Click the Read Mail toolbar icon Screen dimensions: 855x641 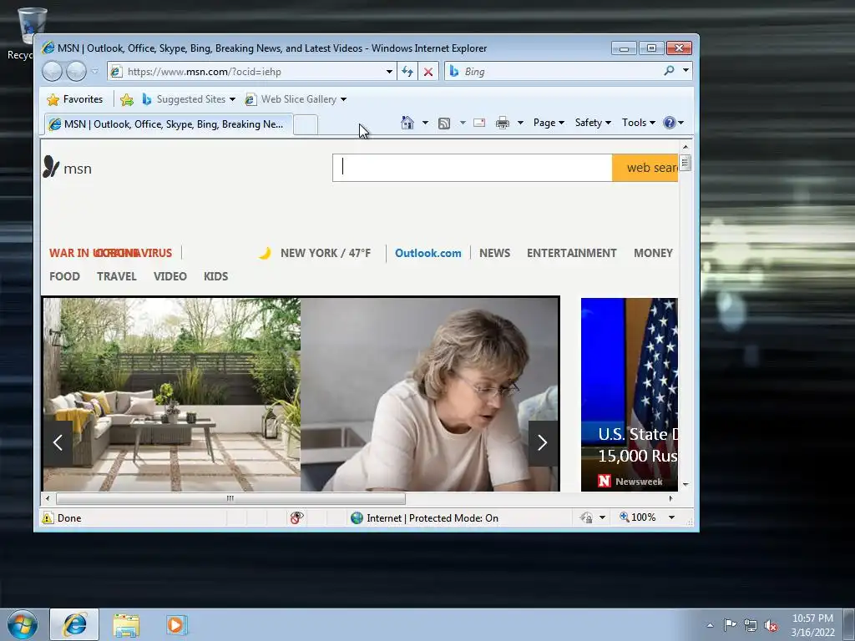click(479, 123)
